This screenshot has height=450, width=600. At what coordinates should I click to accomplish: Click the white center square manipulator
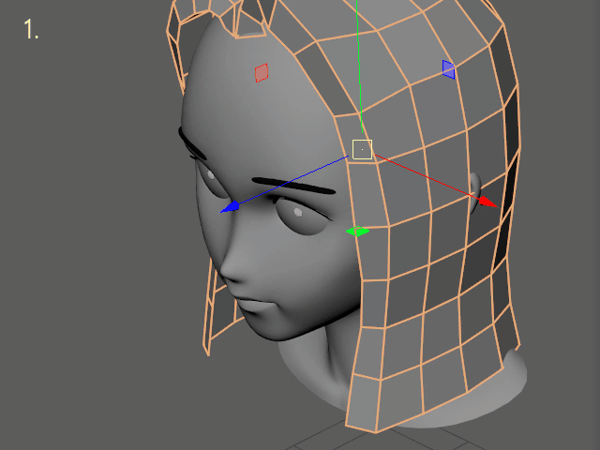[x=363, y=149]
